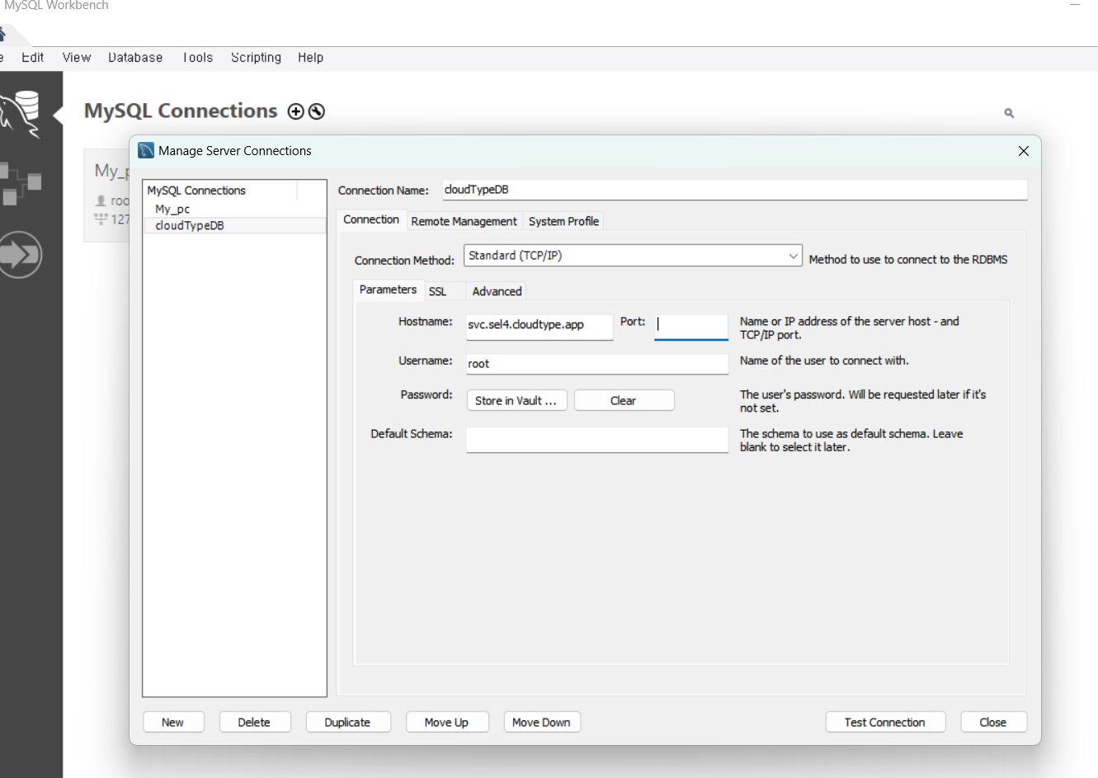Click the New connection button
This screenshot has width=1098, height=778.
tap(173, 722)
